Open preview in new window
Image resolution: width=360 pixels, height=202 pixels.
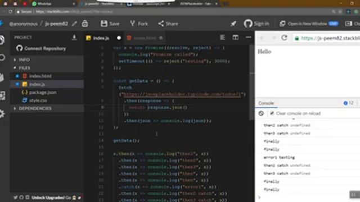[x=309, y=24]
